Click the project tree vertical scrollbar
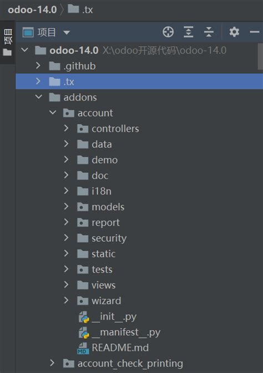263x373 pixels. [260, 56]
